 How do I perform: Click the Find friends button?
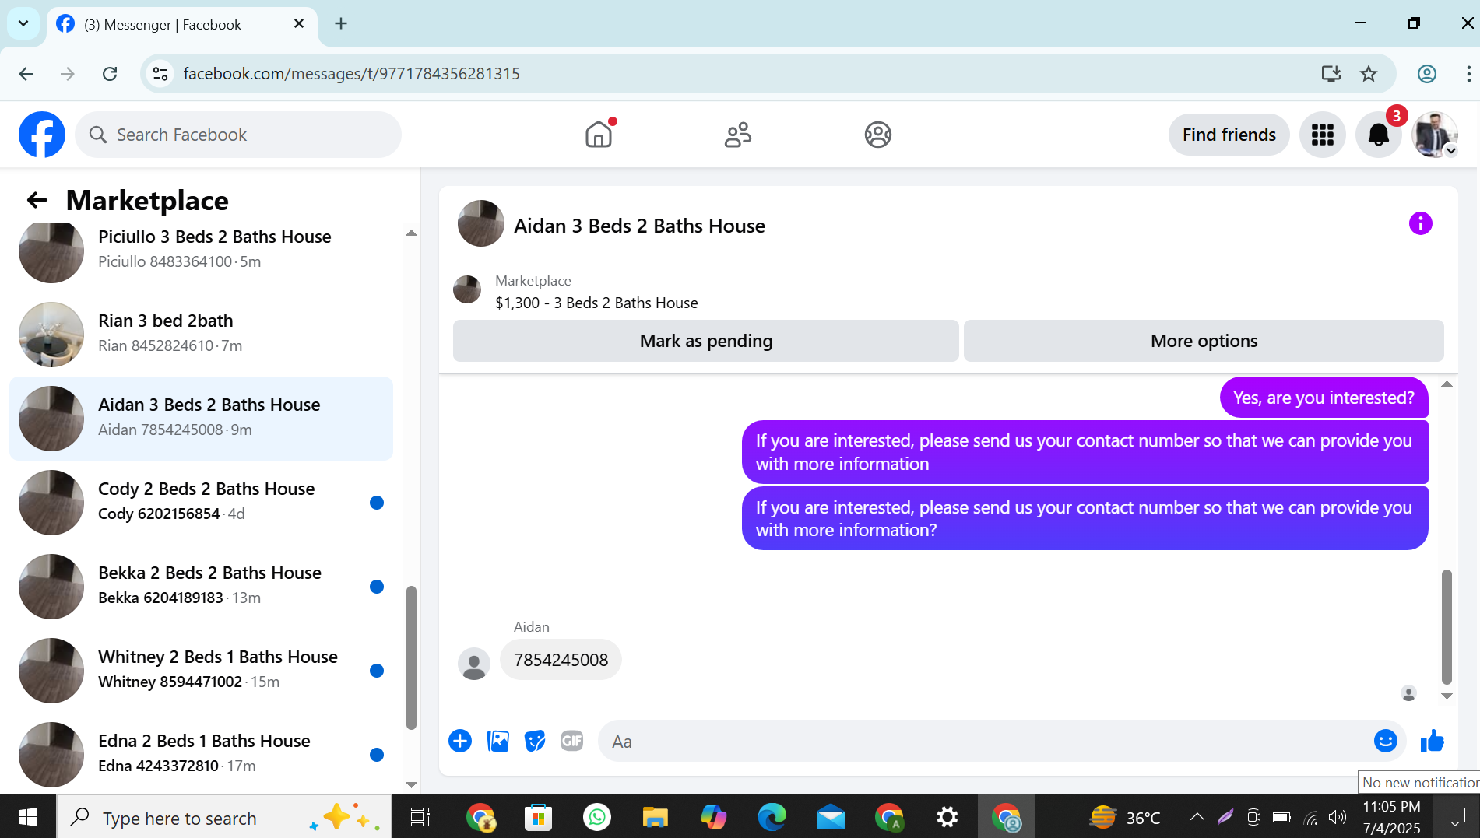[x=1229, y=135]
